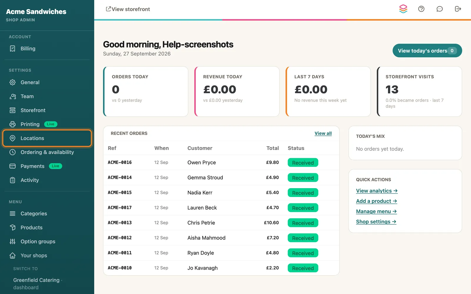Click the colorful stacked layers icon
Viewport: 471px width, 294px height.
(x=403, y=9)
